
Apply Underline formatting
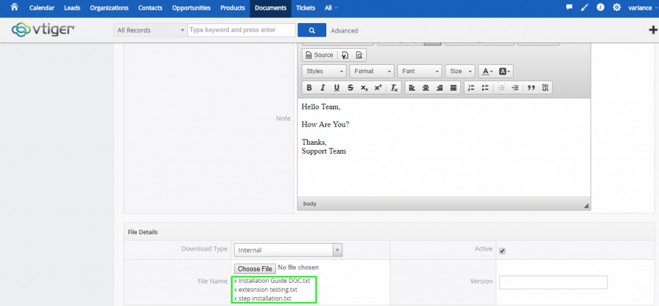point(337,87)
